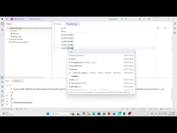Toggle scroll to end in Run console
177x133 pixels.
click(7, 99)
